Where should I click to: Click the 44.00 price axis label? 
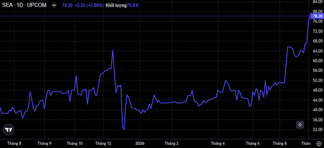[x=318, y=100]
